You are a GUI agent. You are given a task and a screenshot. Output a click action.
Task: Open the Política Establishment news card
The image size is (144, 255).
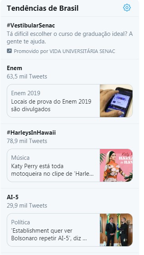70,230
